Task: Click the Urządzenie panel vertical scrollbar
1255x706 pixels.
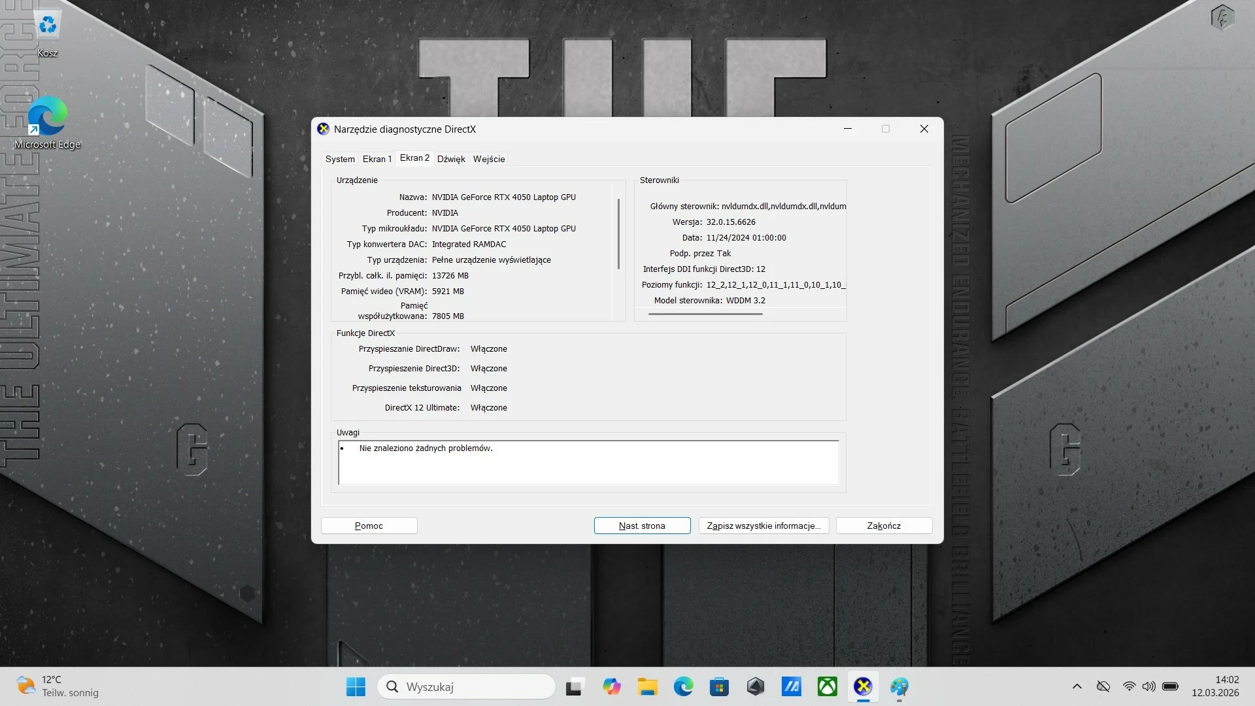Action: pyautogui.click(x=618, y=234)
